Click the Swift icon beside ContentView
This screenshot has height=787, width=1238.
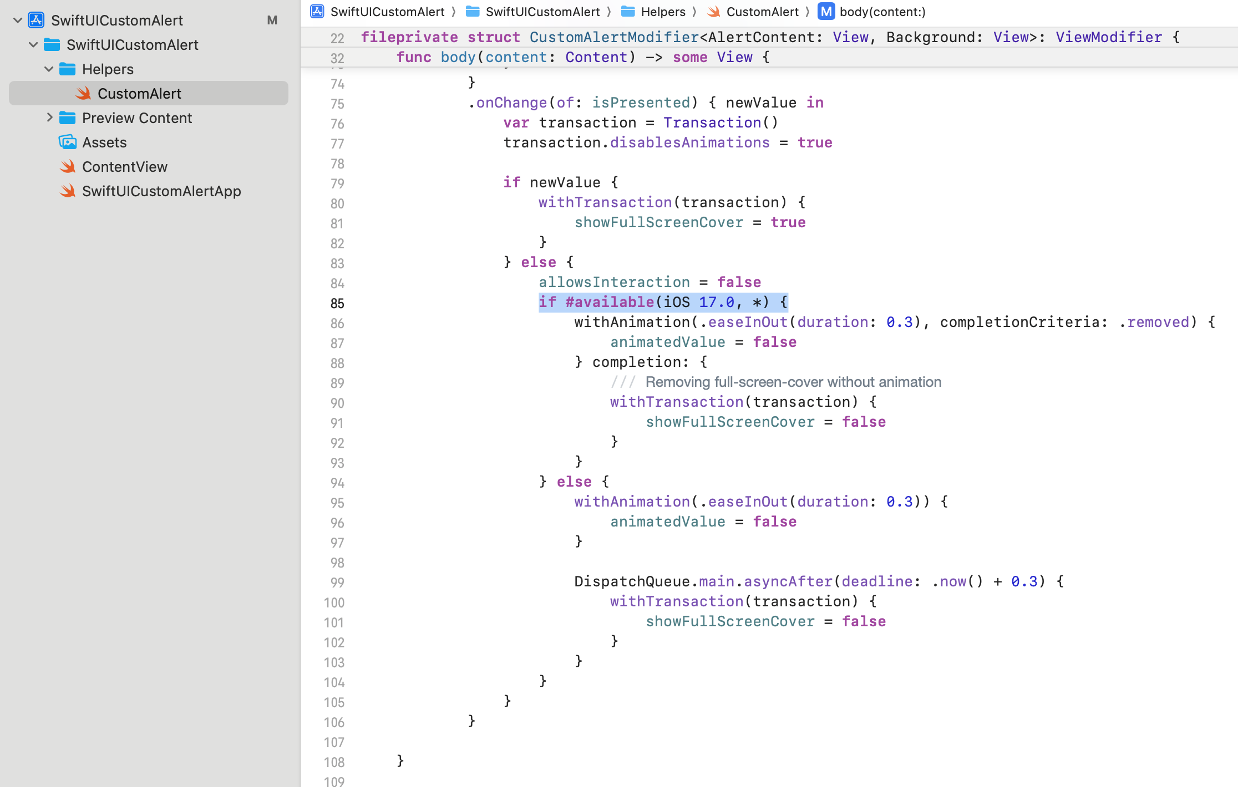pyautogui.click(x=68, y=167)
